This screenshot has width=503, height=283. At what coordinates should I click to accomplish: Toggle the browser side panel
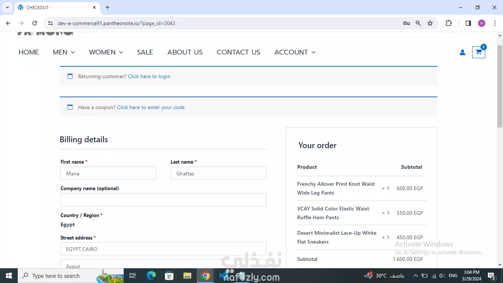(468, 23)
